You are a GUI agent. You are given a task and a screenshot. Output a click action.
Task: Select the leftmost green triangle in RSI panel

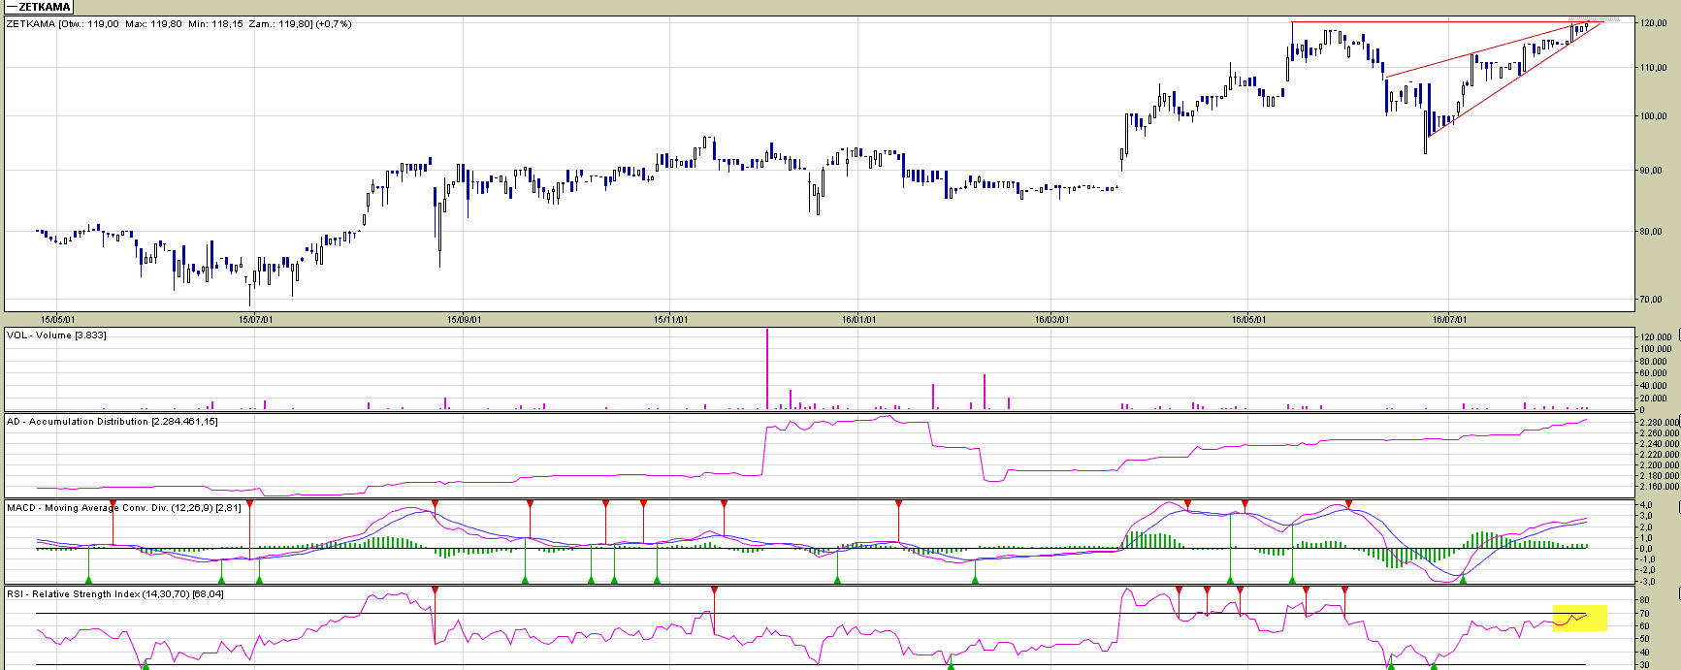pos(145,664)
